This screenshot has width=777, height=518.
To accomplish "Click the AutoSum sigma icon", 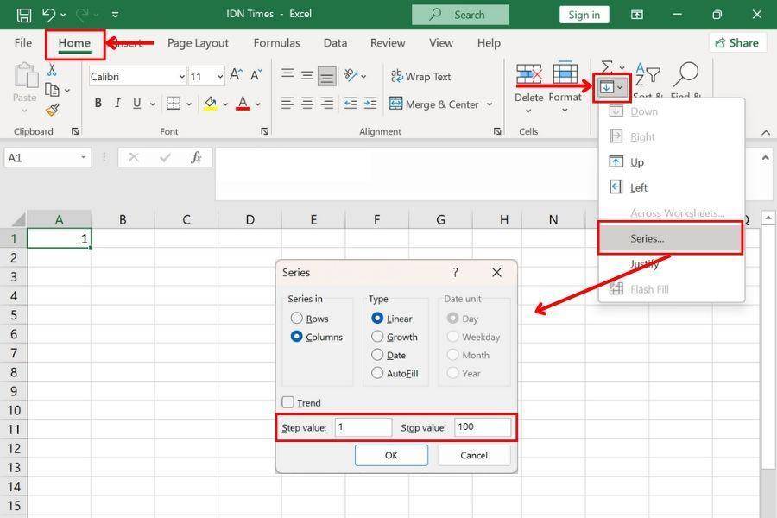I will (607, 67).
